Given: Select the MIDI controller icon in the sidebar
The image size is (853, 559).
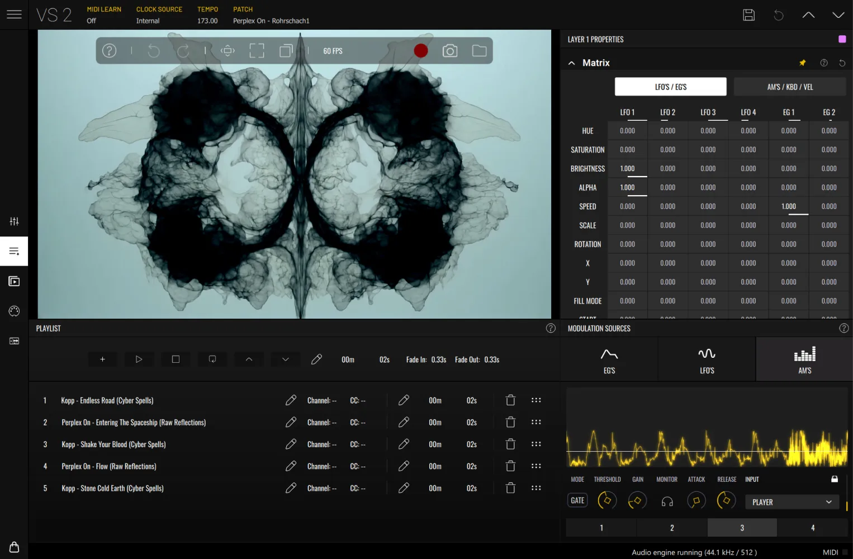Looking at the screenshot, I should [x=13, y=311].
